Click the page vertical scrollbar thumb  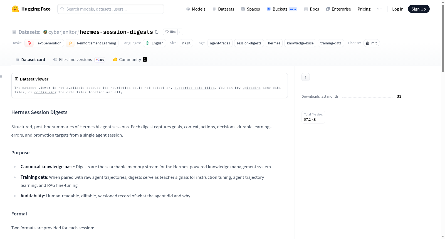click(443, 38)
